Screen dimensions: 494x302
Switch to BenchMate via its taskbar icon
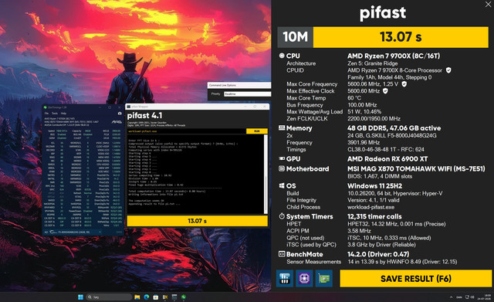165,297
